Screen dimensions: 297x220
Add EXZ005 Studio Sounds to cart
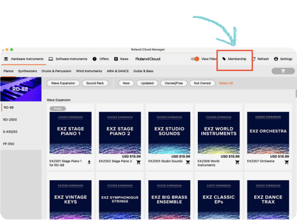click(188, 162)
